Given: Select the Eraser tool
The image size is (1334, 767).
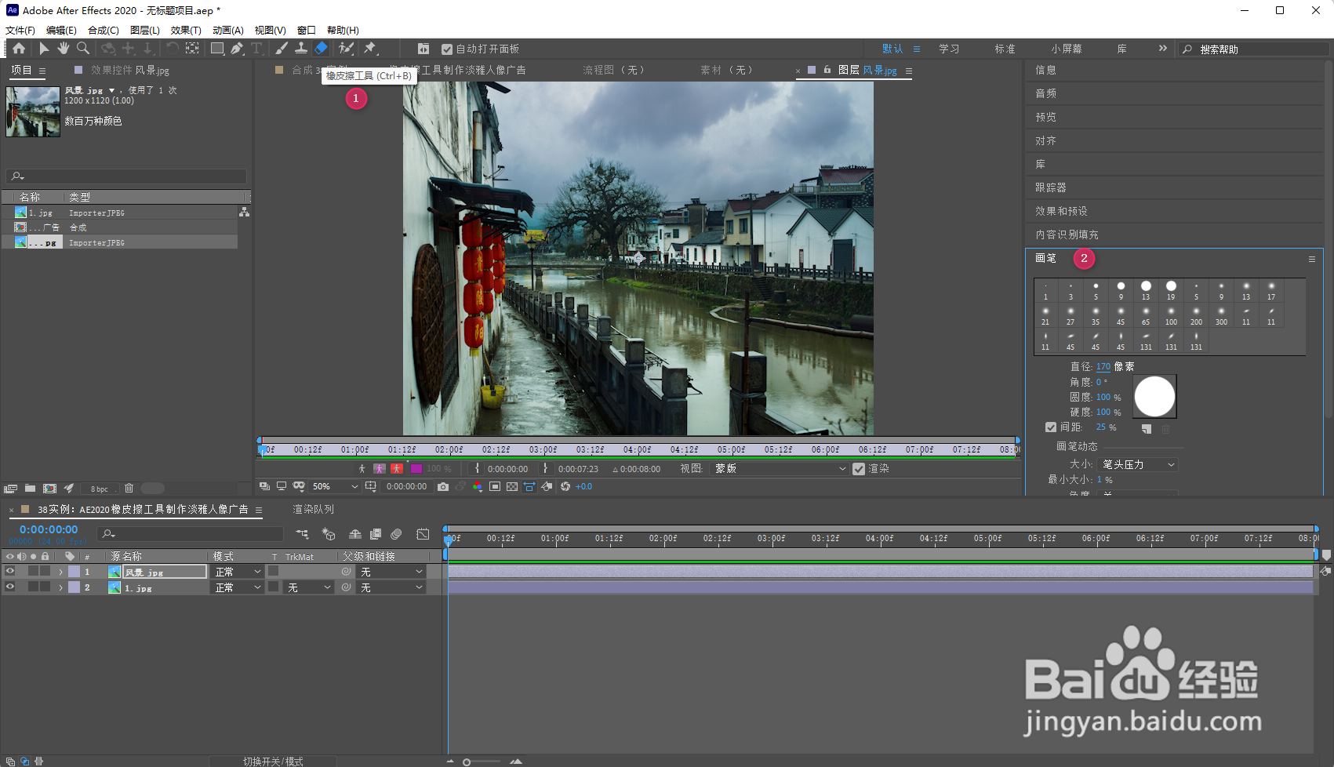Looking at the screenshot, I should (x=321, y=49).
